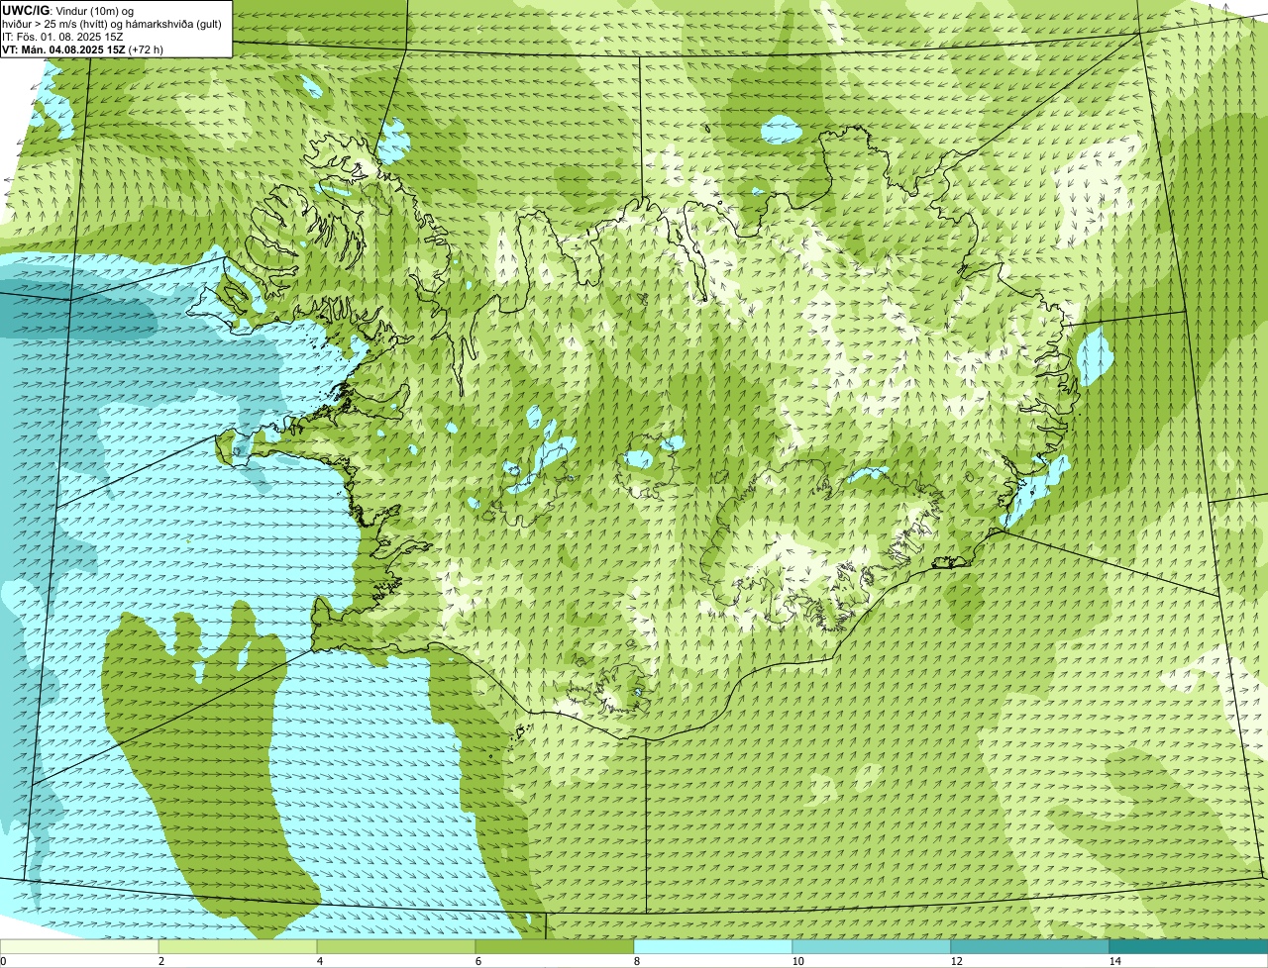Image resolution: width=1268 pixels, height=968 pixels.
Task: Select the darkest teal color bar segment above 14 m/s
Action: coord(1189,946)
